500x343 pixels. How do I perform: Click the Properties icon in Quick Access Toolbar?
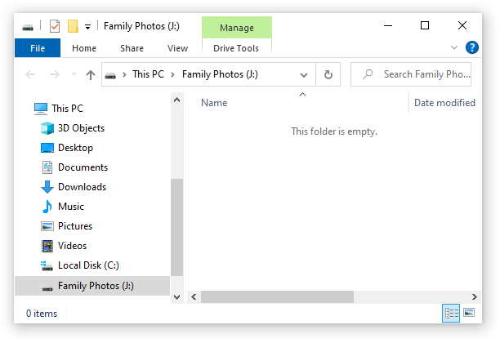pos(55,26)
